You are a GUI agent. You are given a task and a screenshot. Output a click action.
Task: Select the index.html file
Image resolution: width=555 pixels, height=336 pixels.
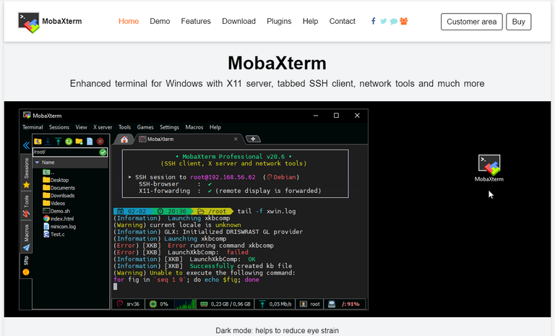[x=59, y=219]
